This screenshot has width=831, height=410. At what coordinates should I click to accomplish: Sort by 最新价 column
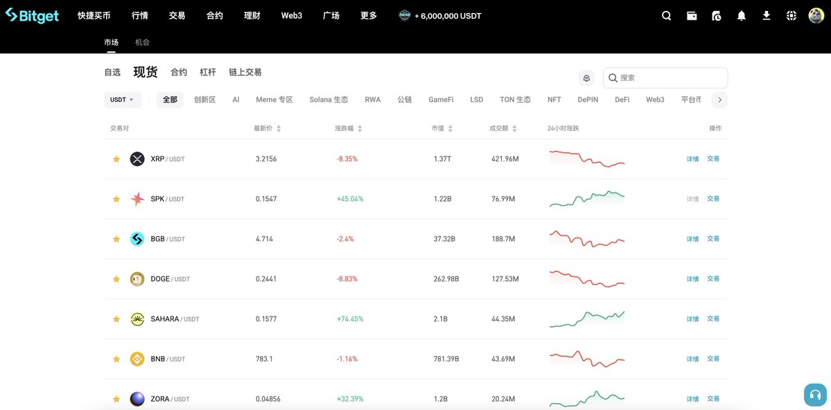(x=268, y=128)
